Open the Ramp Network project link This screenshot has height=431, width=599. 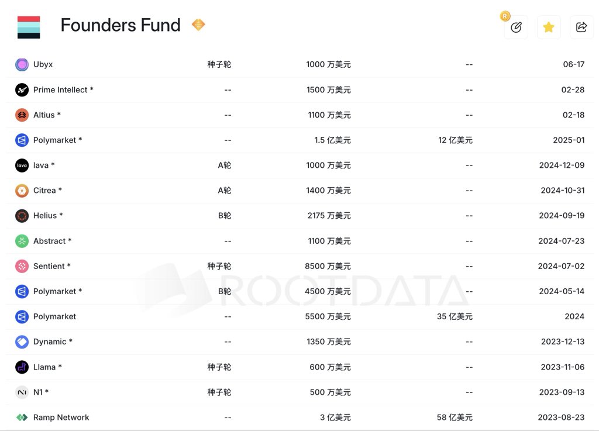pos(61,418)
